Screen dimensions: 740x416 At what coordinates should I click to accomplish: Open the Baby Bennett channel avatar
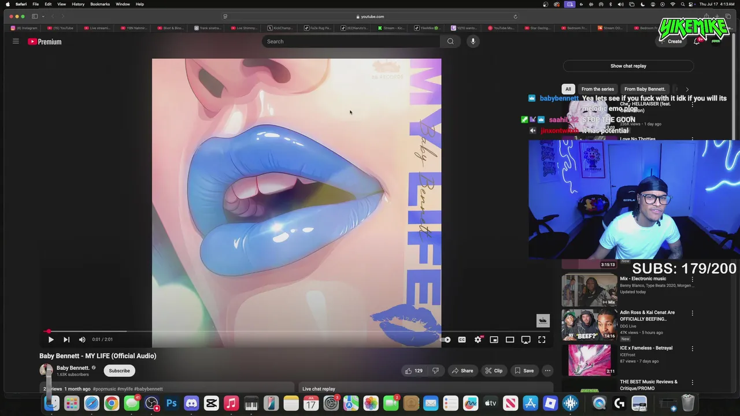[46, 370]
